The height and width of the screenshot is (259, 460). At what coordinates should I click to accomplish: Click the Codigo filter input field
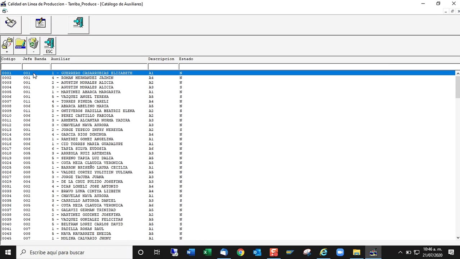tap(11, 67)
